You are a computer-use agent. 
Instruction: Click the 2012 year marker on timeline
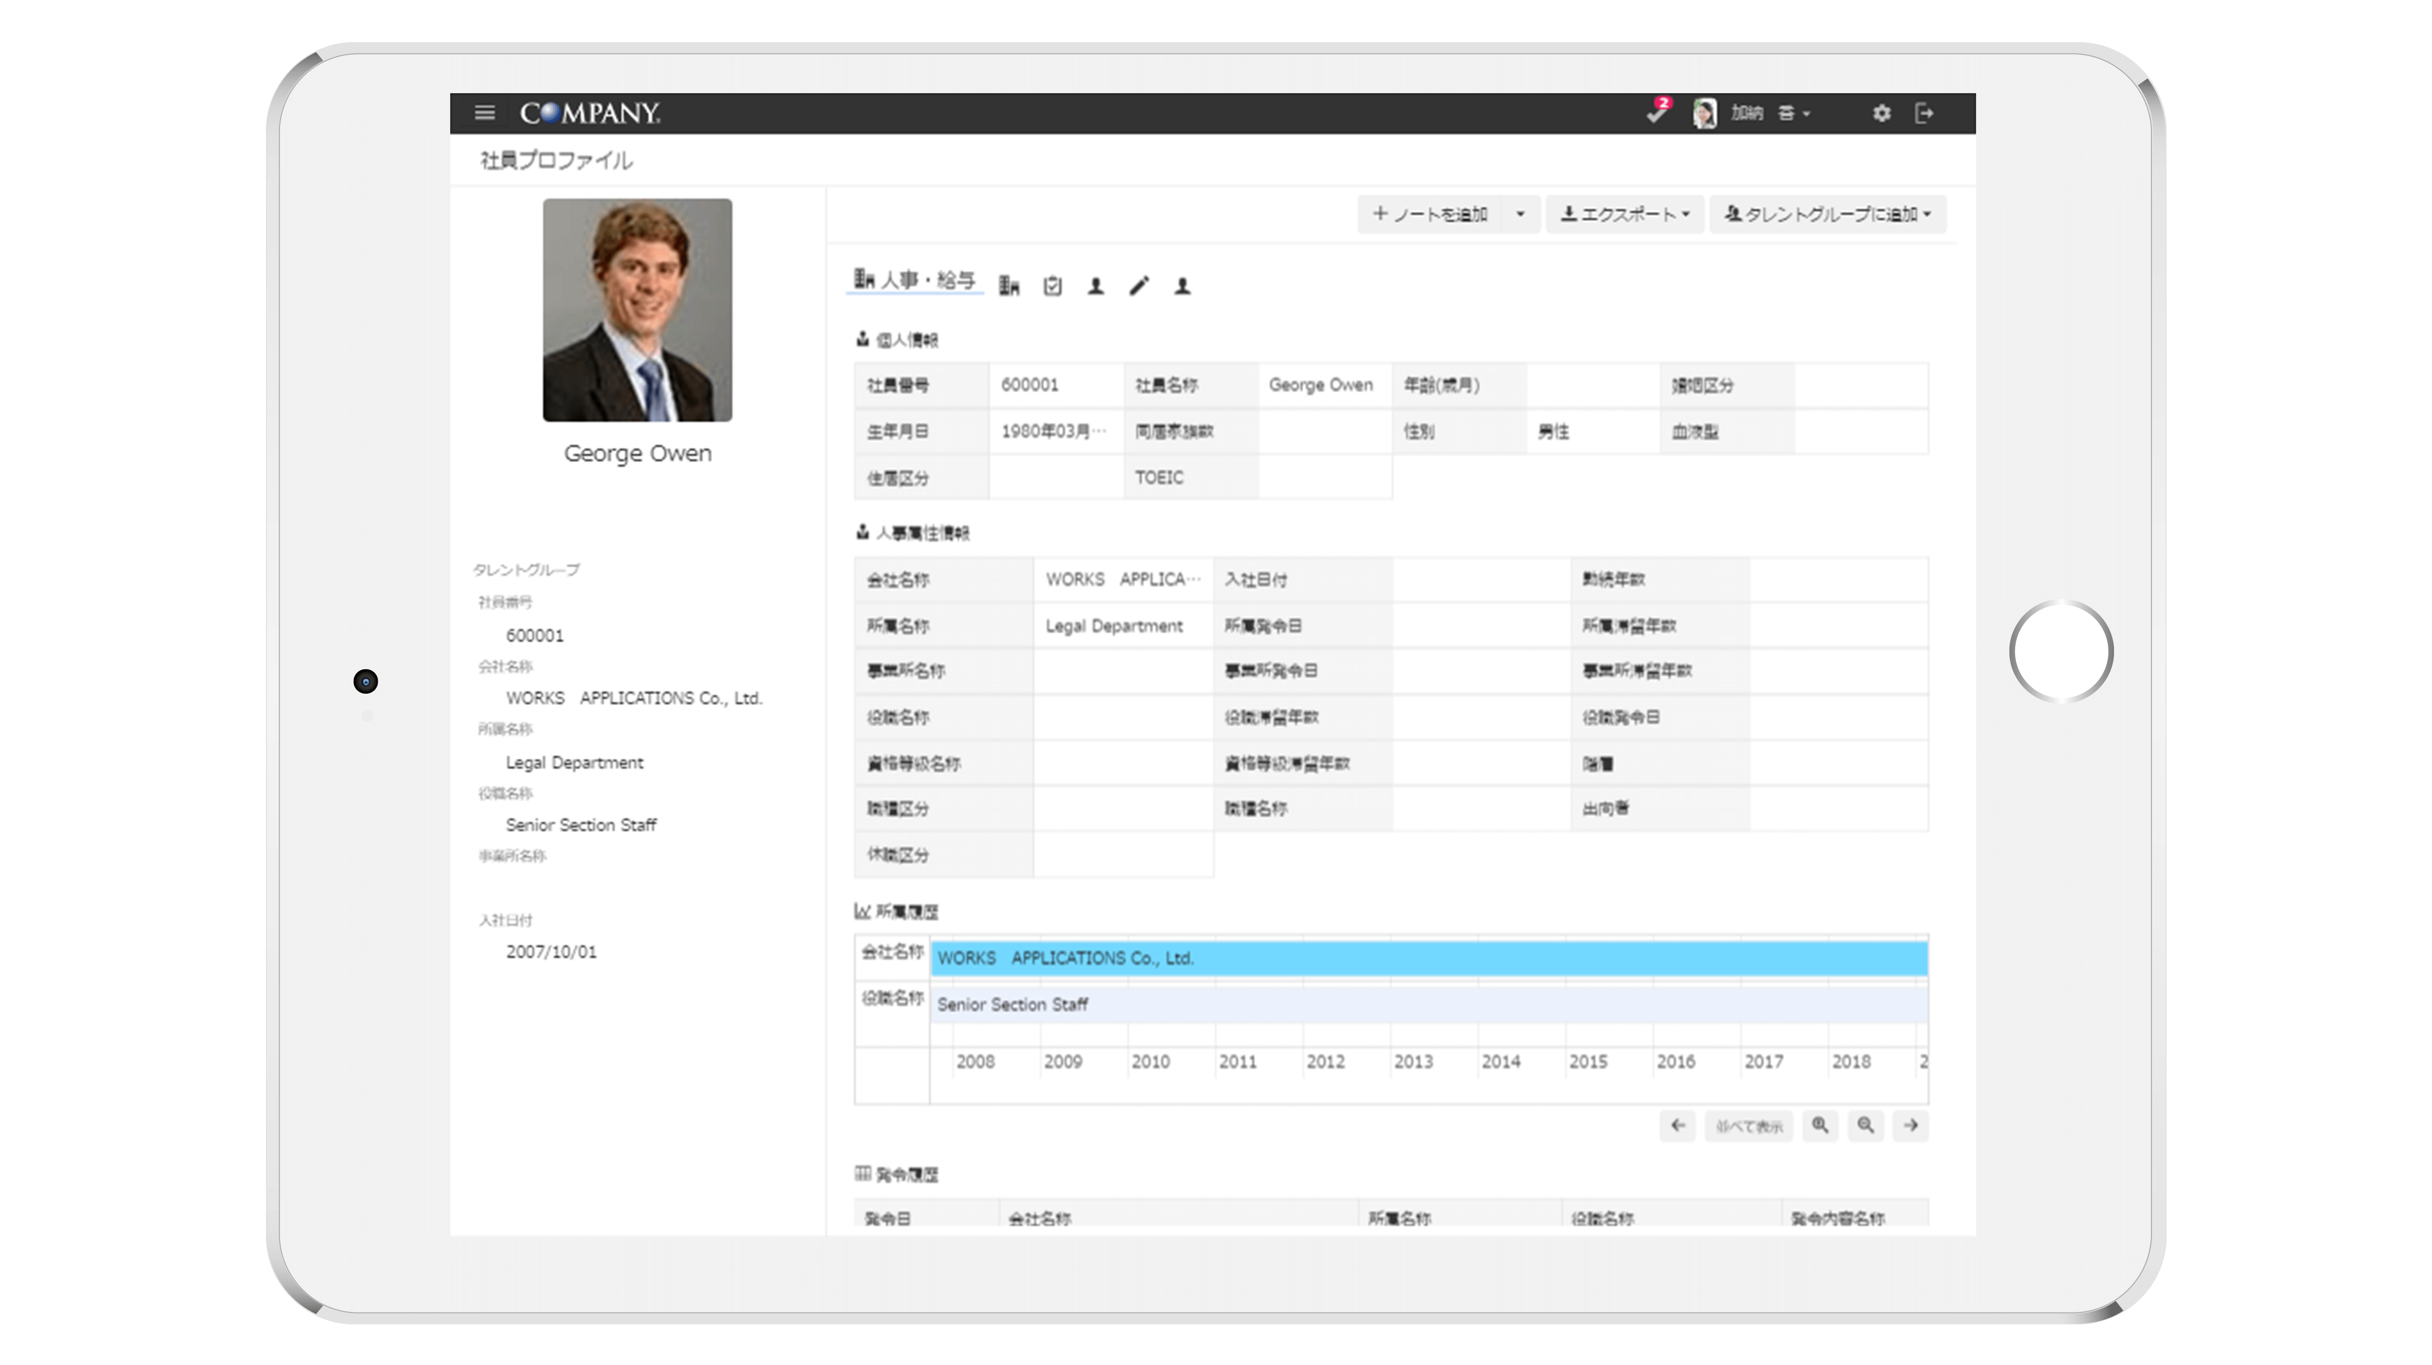pos(1326,1062)
